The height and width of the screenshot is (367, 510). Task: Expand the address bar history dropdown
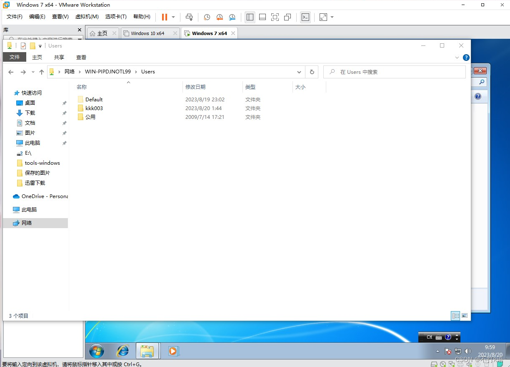299,72
